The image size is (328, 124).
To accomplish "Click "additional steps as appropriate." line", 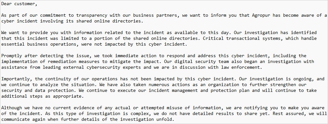I will (42, 96).
